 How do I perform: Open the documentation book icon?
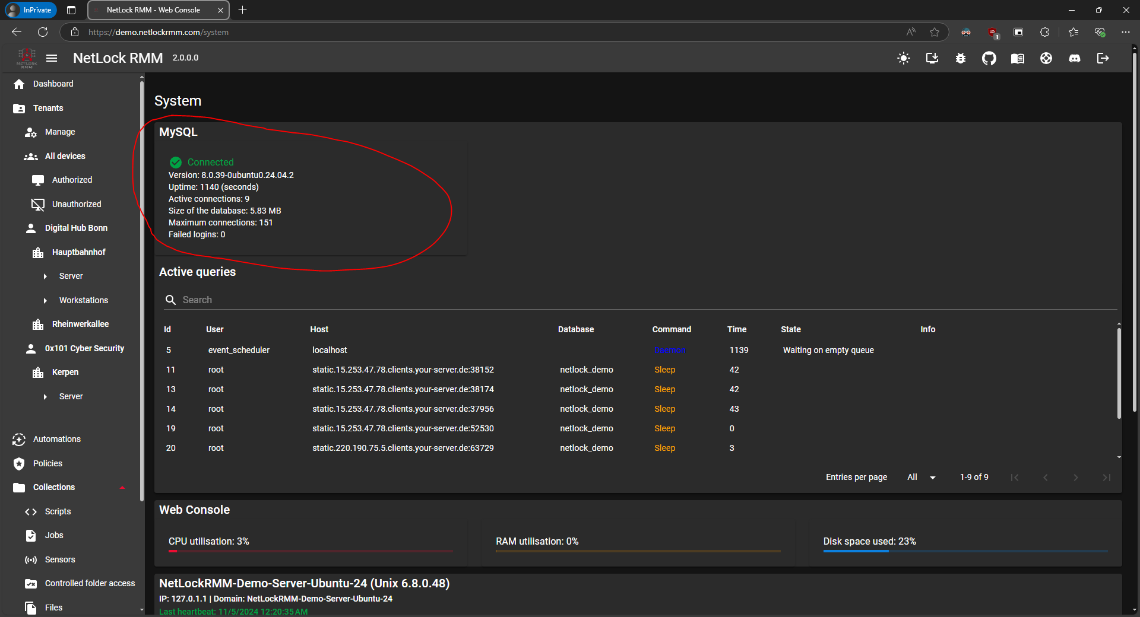coord(1017,58)
